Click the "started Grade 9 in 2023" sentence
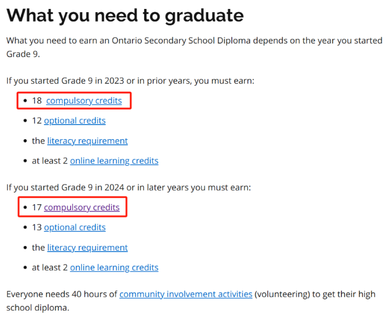Image resolution: width=387 pixels, height=315 pixels. pyautogui.click(x=130, y=81)
